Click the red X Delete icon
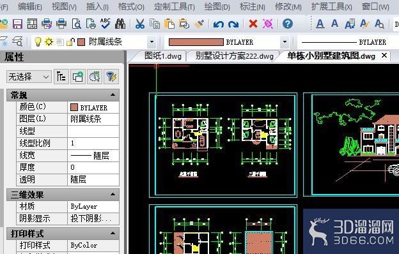This screenshot has width=399, height=254. coord(253,24)
